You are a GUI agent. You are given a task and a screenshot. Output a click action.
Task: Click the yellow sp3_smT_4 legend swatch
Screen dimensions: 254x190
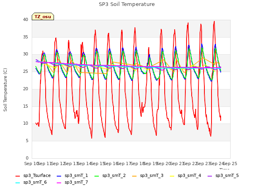point(172,176)
